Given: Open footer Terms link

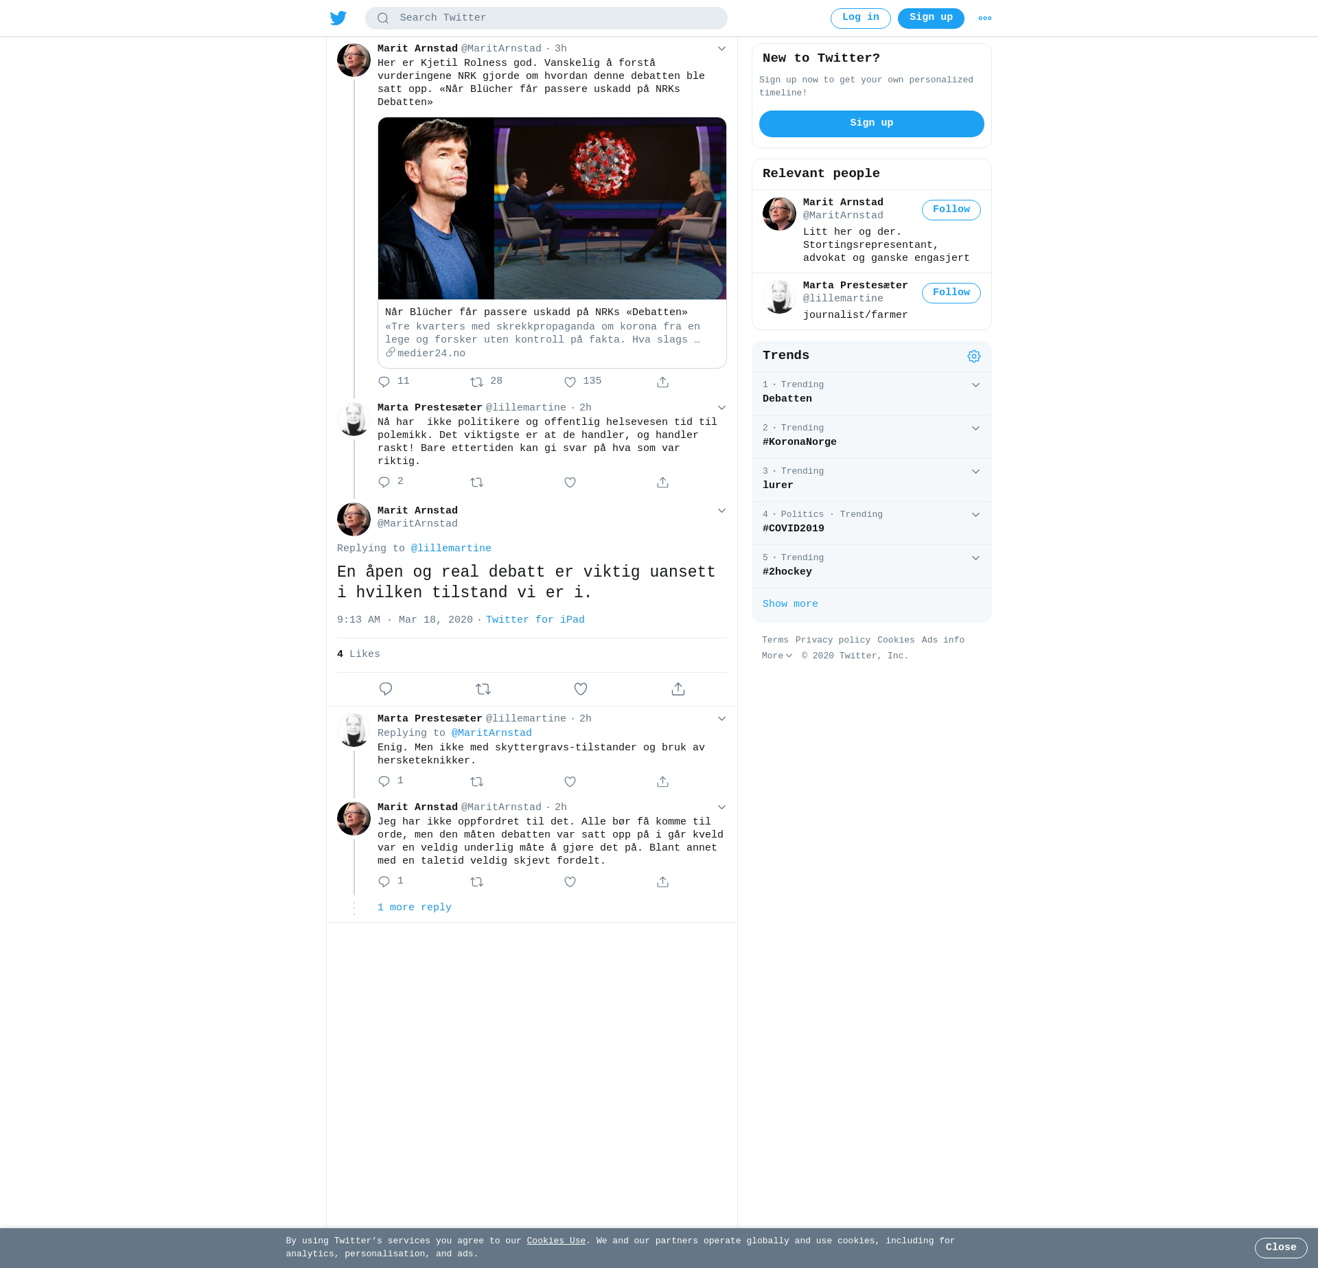Looking at the screenshot, I should point(775,641).
